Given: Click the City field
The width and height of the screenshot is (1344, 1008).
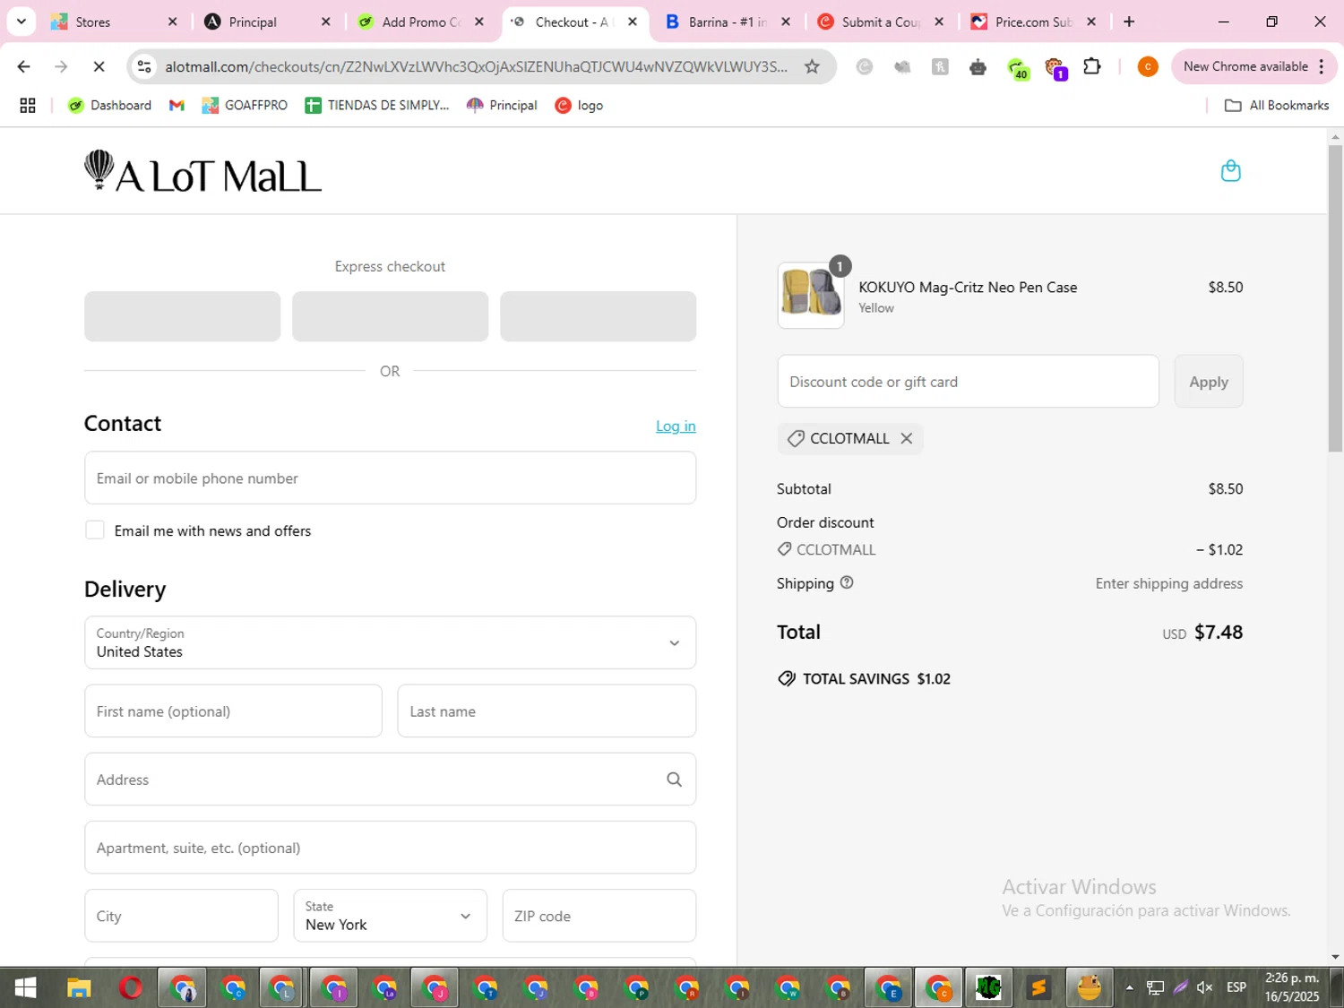Looking at the screenshot, I should click(x=181, y=916).
